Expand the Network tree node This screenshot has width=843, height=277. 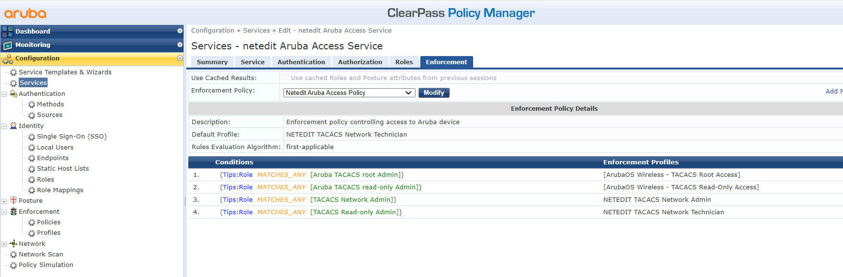coord(4,244)
